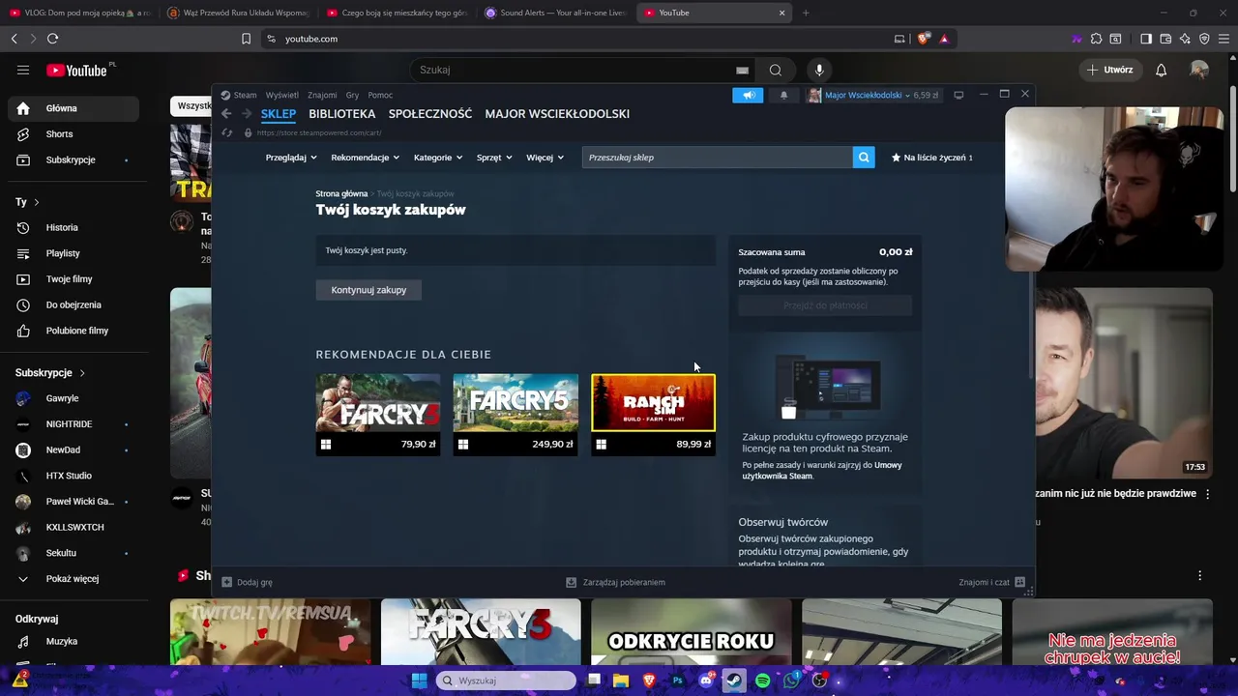
Task: Expand the Rekomendacje dropdown
Action: point(366,158)
